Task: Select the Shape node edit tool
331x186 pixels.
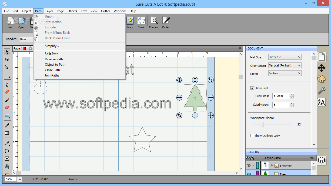Action: 7,67
